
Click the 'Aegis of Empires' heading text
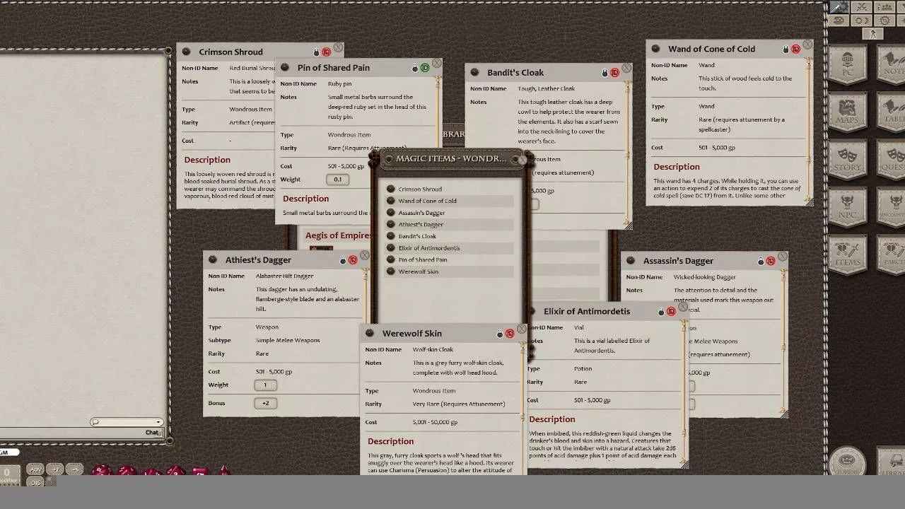[x=339, y=235]
